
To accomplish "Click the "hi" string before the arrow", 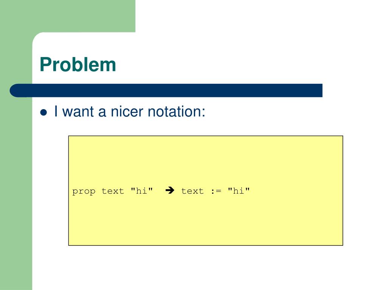I will (x=142, y=191).
